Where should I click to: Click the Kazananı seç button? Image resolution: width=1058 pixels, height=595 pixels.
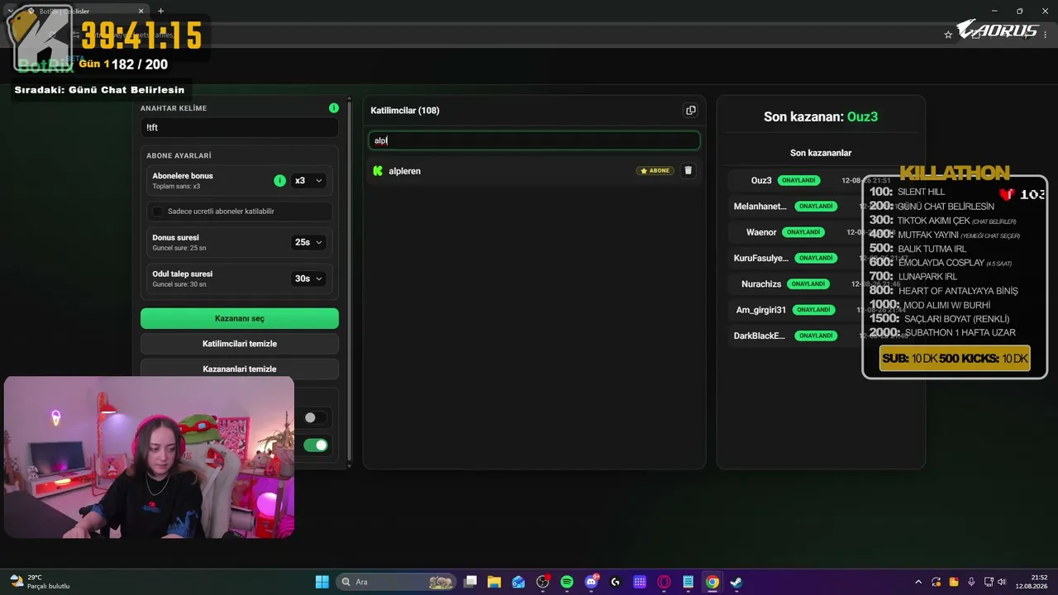click(240, 318)
